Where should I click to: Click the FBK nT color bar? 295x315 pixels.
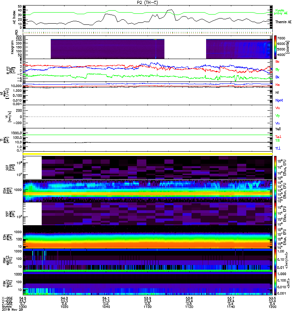coord(275,283)
